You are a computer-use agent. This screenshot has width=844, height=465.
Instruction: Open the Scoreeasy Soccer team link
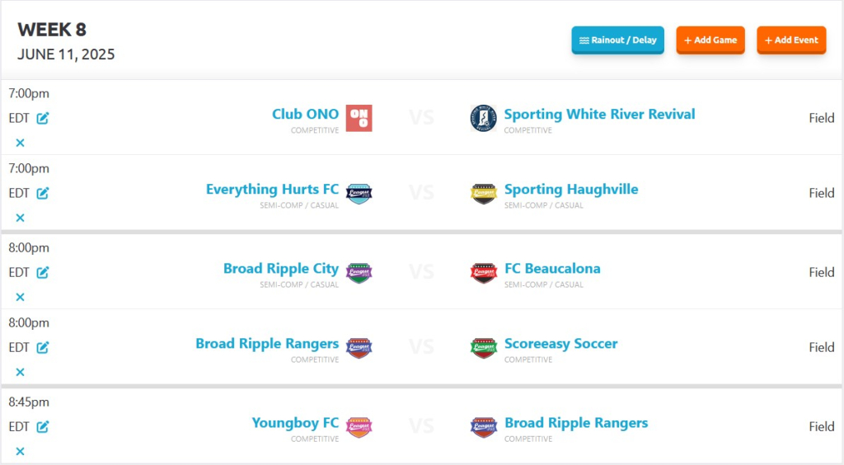tap(560, 344)
